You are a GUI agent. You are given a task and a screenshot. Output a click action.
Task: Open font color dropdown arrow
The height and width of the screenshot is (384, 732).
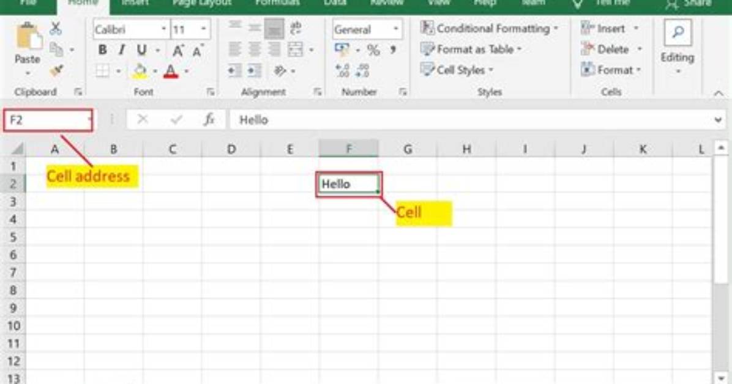(x=186, y=72)
